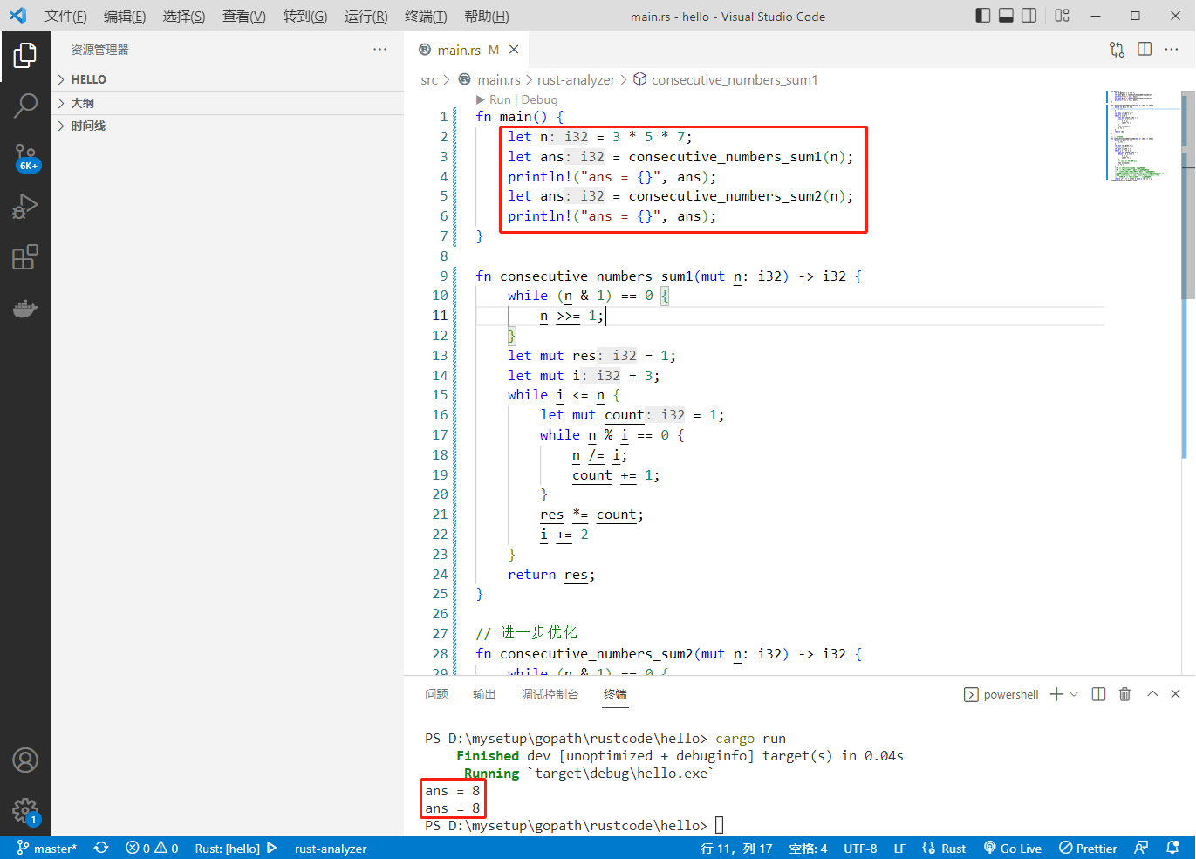Screen dimensions: 1196x859
Task: Open notifications bell in status bar
Action: [1173, 849]
